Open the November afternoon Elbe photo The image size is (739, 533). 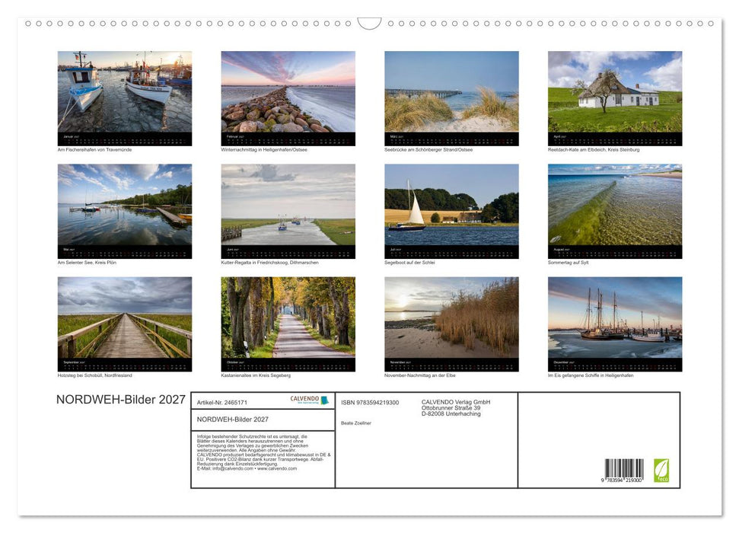pyautogui.click(x=451, y=318)
